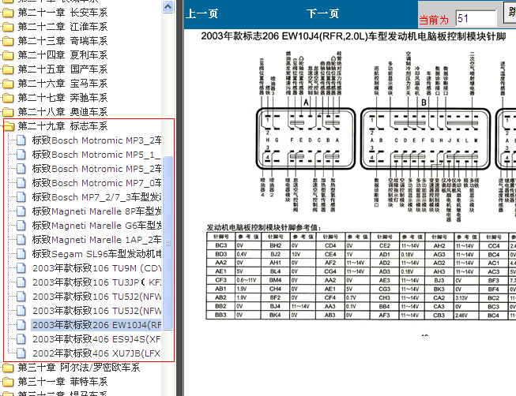Open 标致Bosch Motromic MP3_2 entry
This screenshot has width=516, height=396.
[96, 140]
